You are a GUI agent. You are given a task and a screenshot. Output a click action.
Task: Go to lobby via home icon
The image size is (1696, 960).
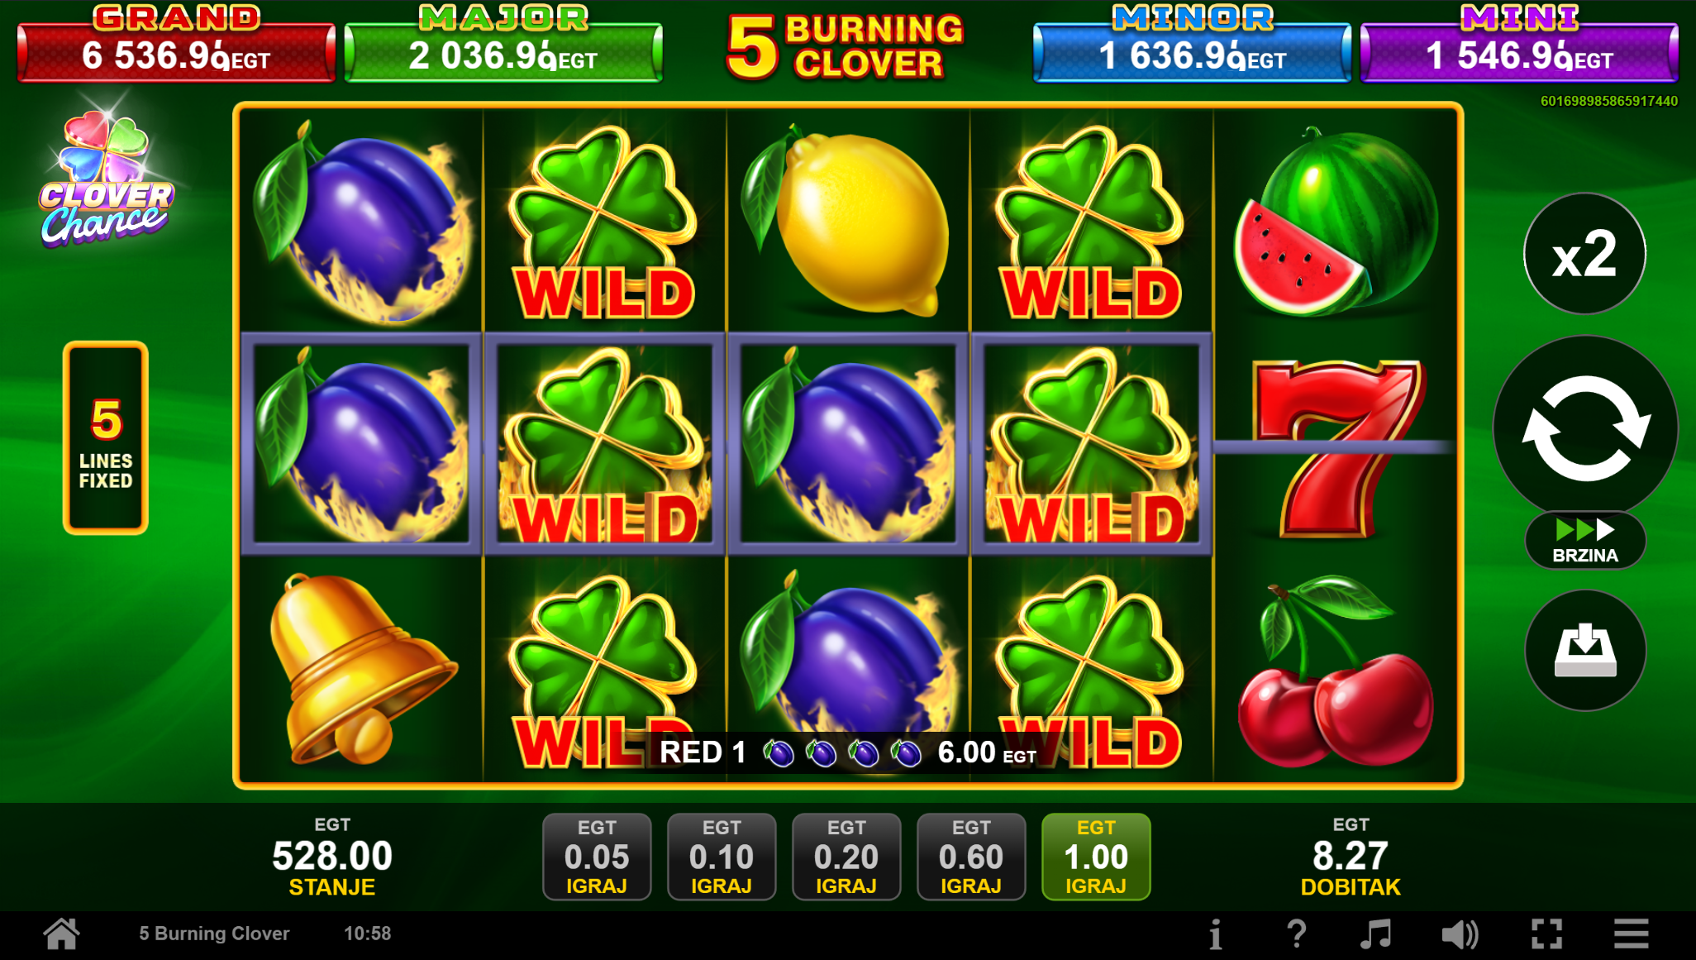point(62,934)
